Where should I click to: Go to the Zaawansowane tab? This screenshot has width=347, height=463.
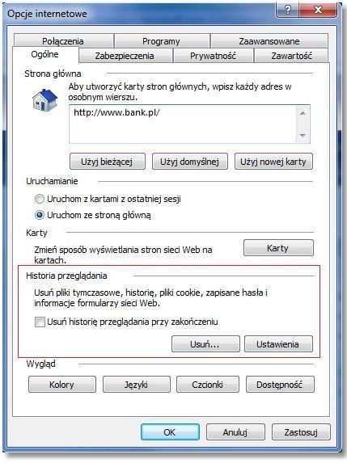[x=269, y=41]
